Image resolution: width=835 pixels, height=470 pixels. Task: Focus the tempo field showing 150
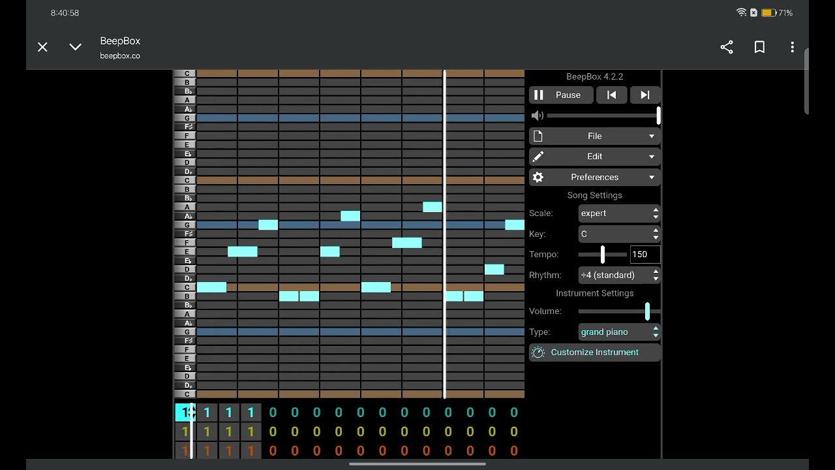[645, 255]
